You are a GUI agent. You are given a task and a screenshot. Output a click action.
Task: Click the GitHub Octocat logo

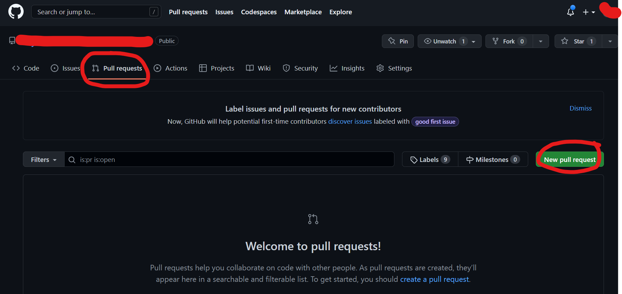[x=16, y=12]
